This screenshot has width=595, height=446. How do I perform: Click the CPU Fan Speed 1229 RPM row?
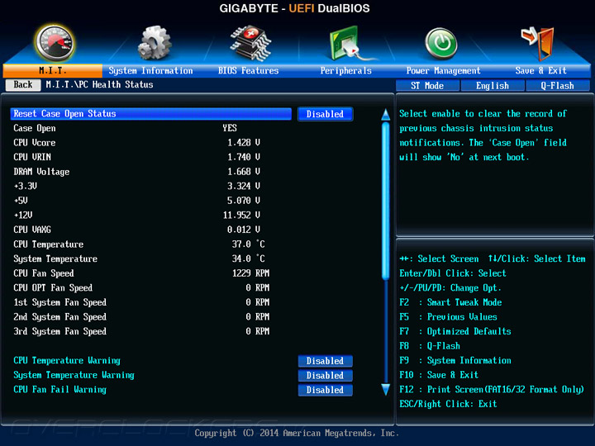(141, 273)
